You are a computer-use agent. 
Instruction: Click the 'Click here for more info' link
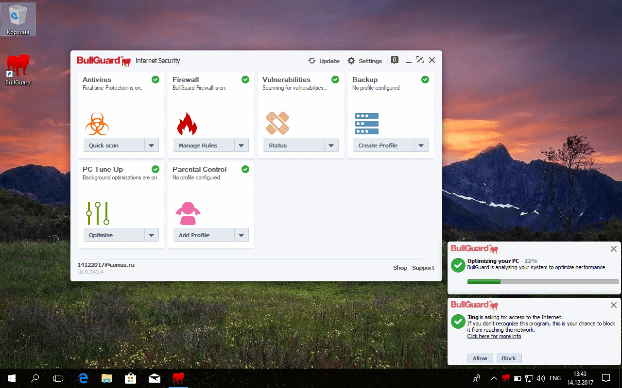tap(494, 336)
